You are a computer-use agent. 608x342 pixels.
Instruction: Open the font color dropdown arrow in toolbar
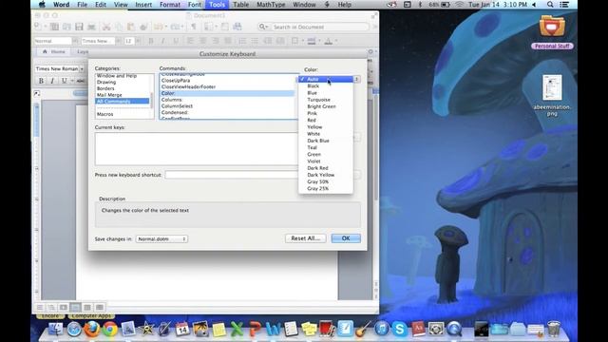[336, 41]
